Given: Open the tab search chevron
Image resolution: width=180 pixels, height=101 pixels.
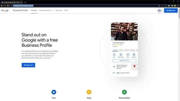Looking at the screenshot, I should 165,1.
